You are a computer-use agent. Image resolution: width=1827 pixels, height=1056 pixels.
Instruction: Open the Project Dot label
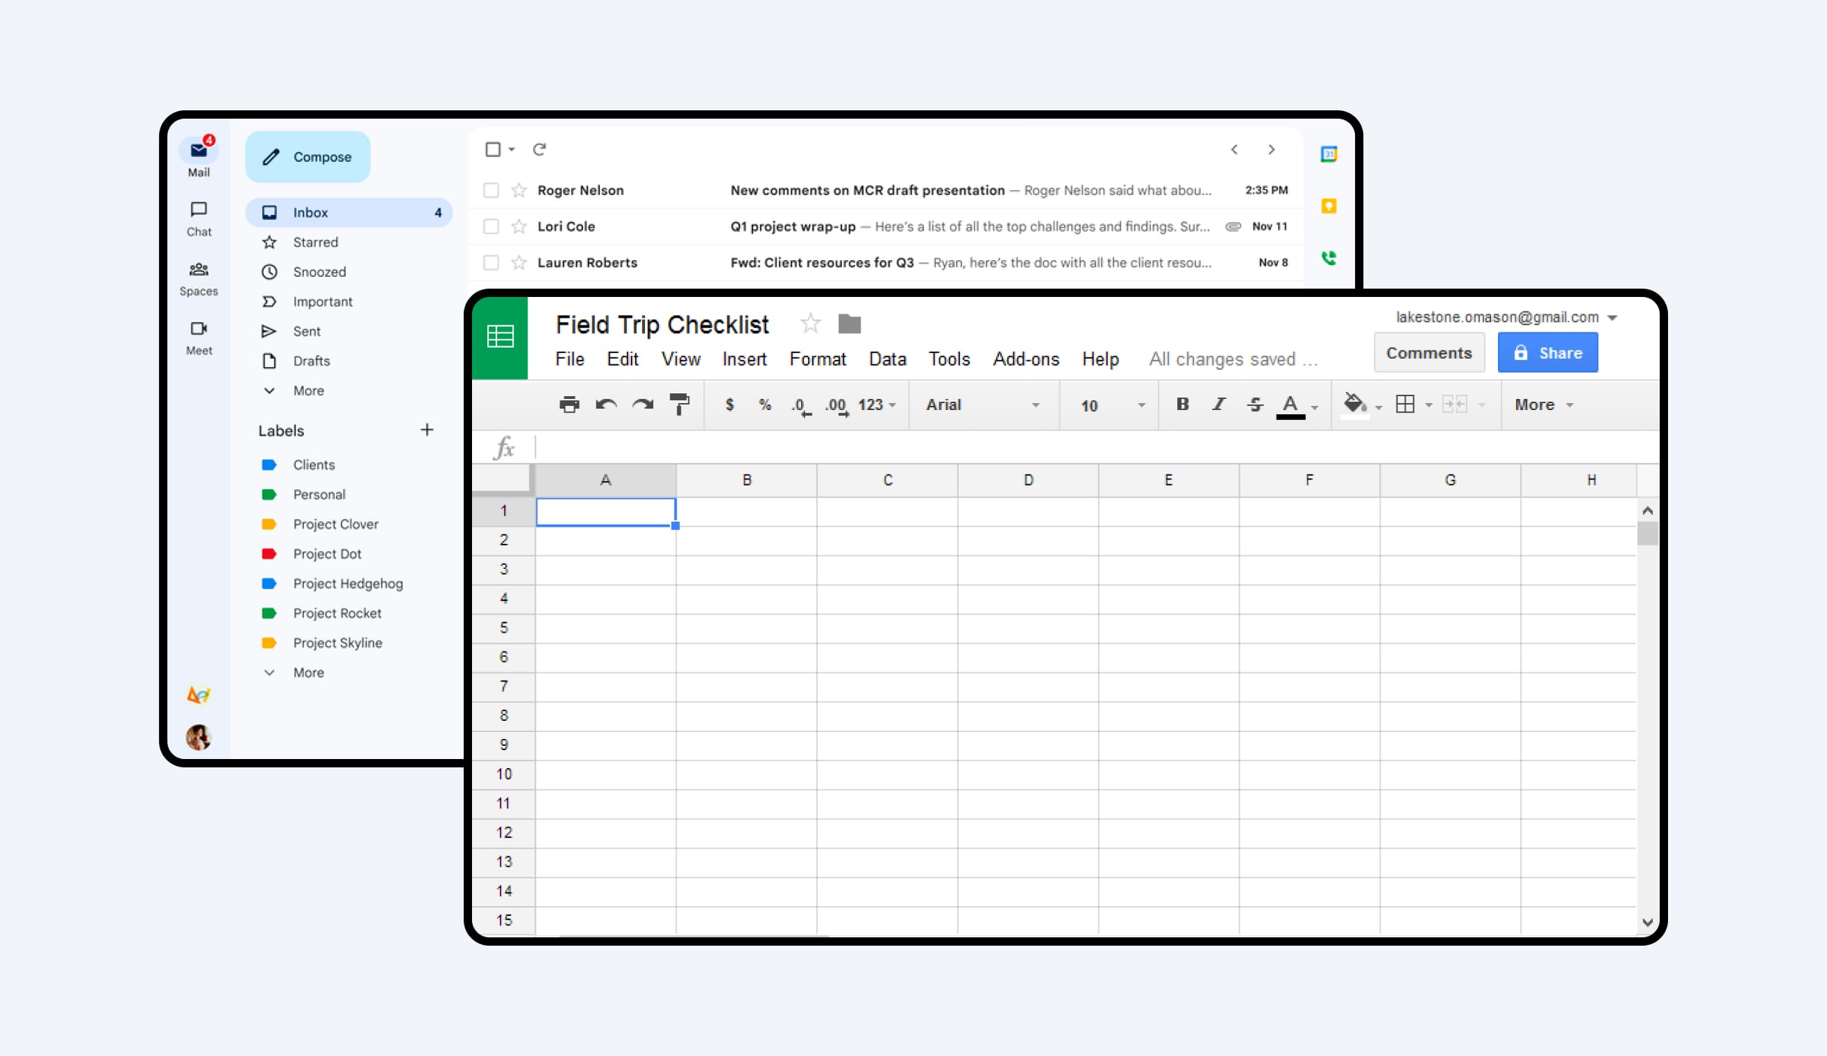(x=327, y=554)
